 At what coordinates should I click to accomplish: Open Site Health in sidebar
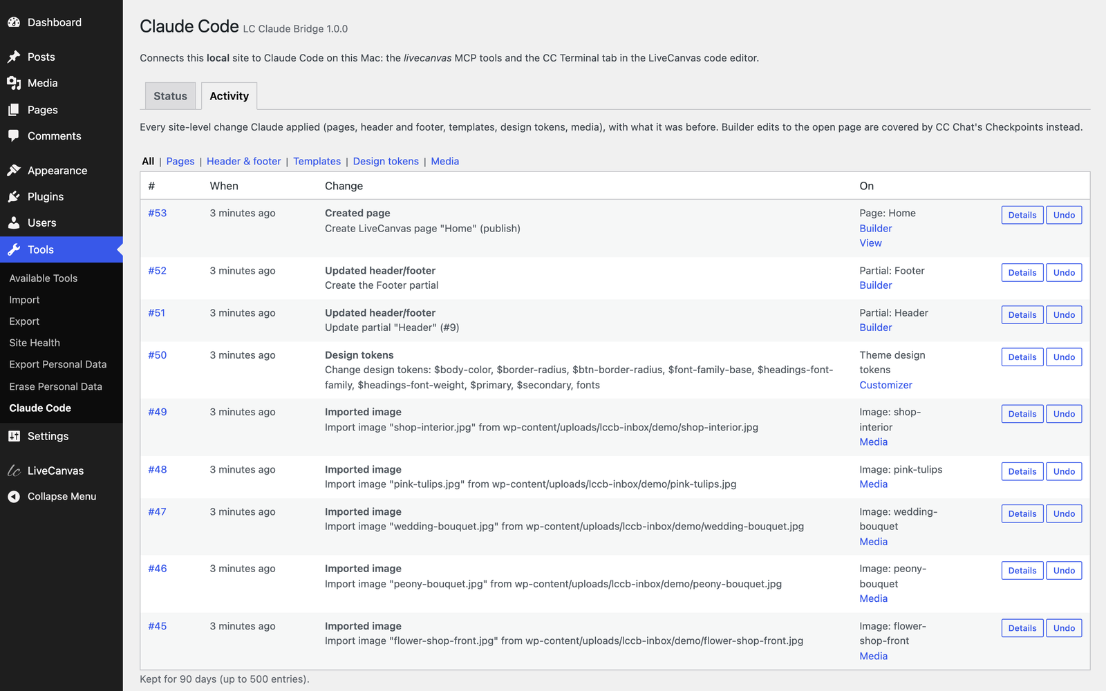coord(35,343)
